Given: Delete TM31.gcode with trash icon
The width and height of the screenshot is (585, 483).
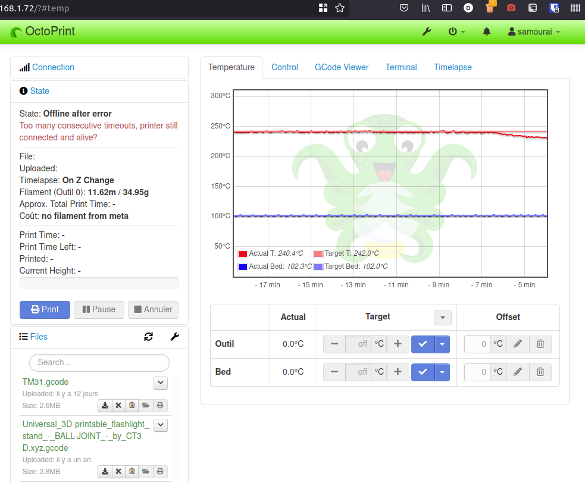Looking at the screenshot, I should click(x=132, y=406).
